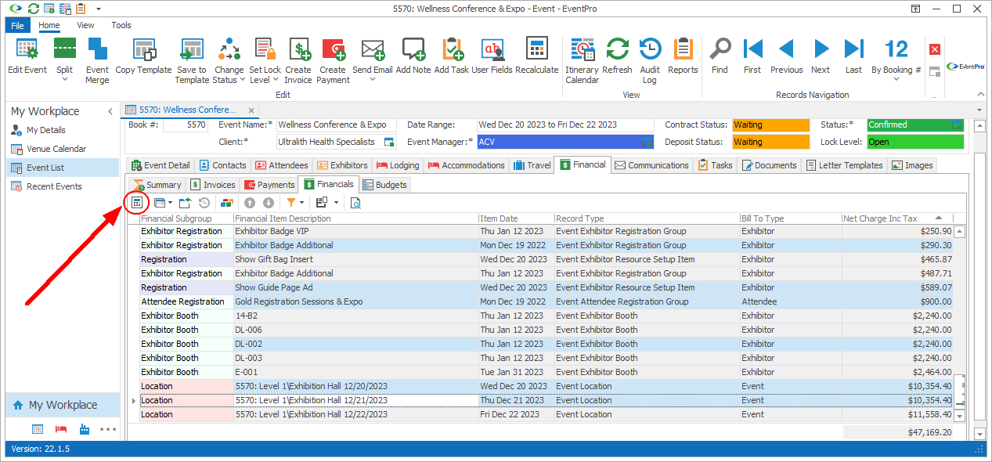Open the Event Detail tab
The width and height of the screenshot is (992, 462).
[161, 165]
